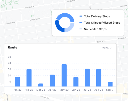Click the Mar 23 bar in chart
The image size is (128, 101).
41,85
